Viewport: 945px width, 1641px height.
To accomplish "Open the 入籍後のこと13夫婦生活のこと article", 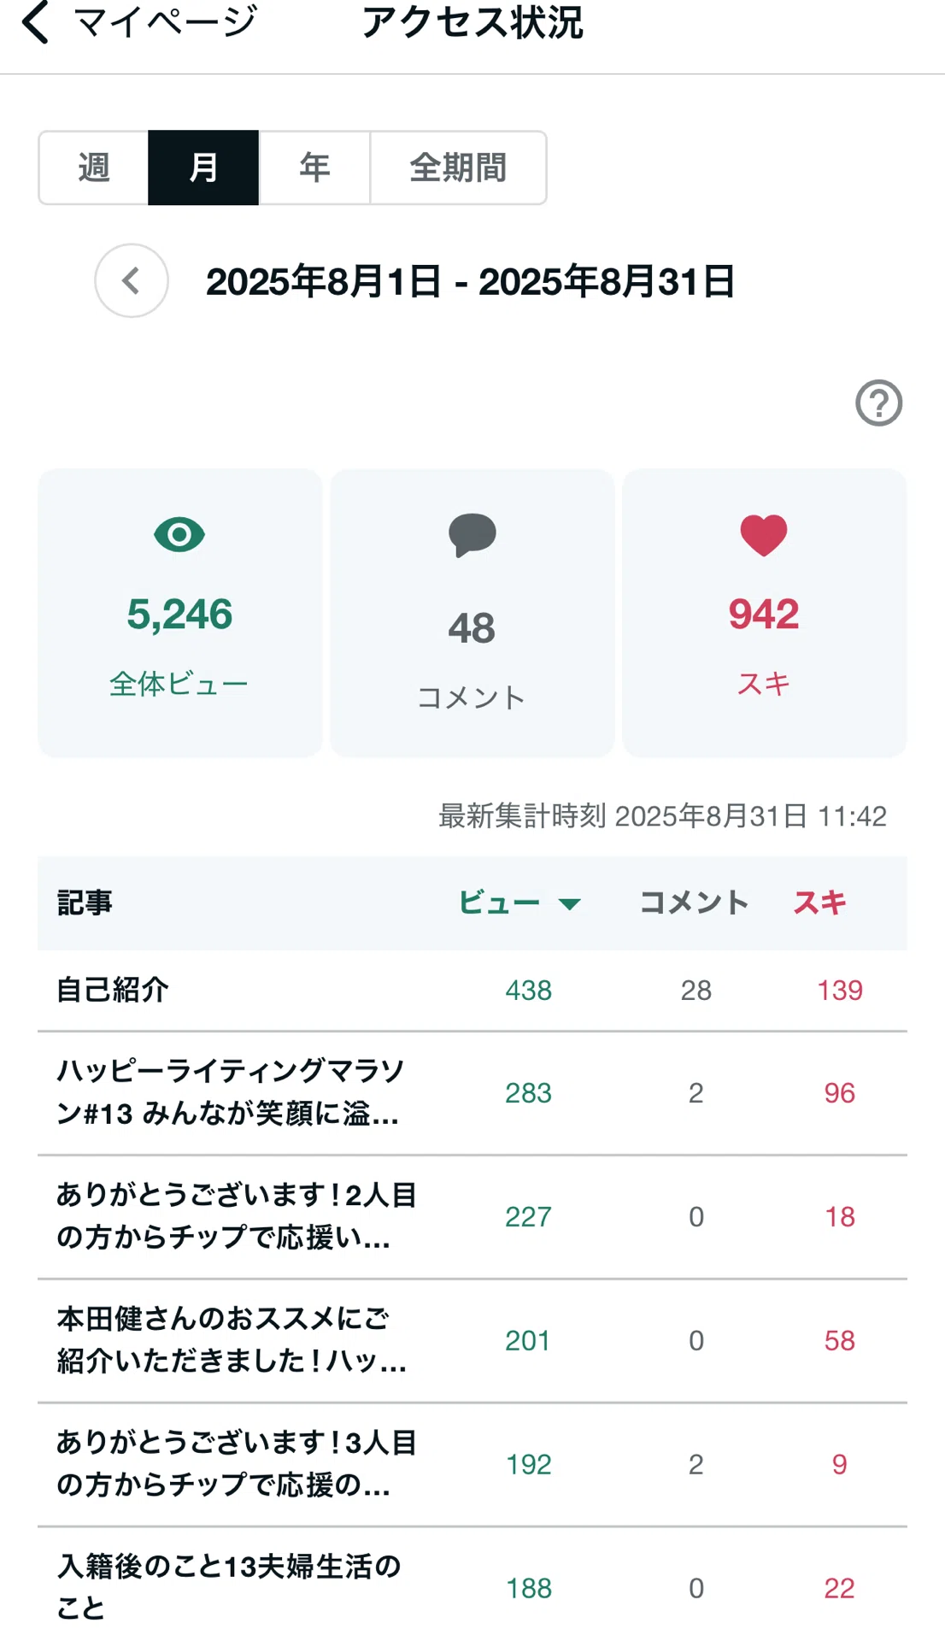I will [472, 1587].
